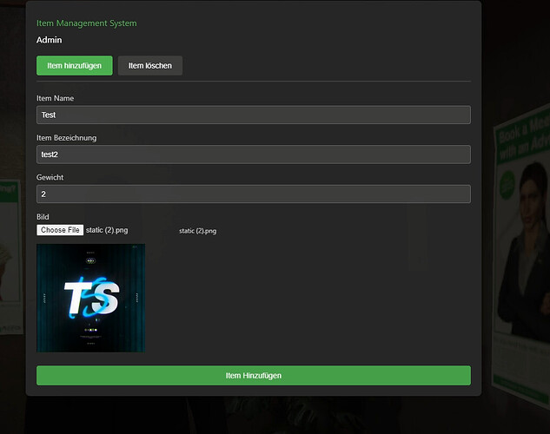Click the Bild label
The image size is (550, 434).
pos(43,217)
